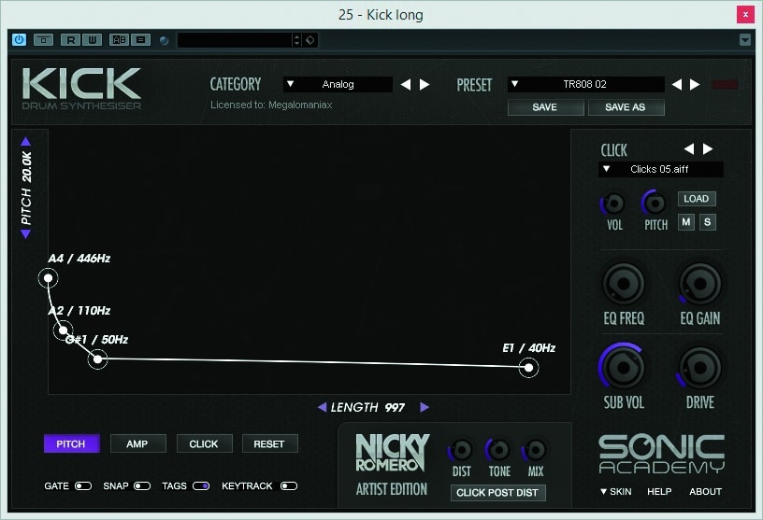Click the Nicky Romero logo
The width and height of the screenshot is (763, 520).
click(392, 453)
